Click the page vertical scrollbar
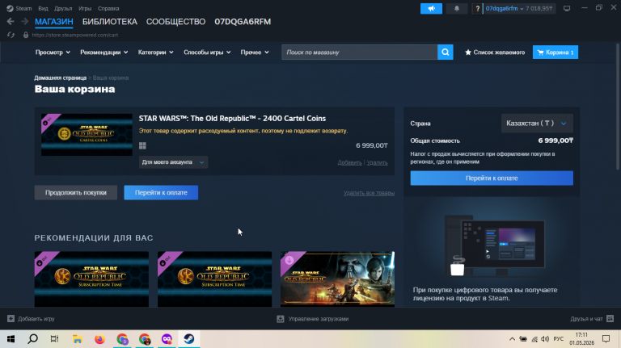Screen dimensions: 621x348 (618, 107)
